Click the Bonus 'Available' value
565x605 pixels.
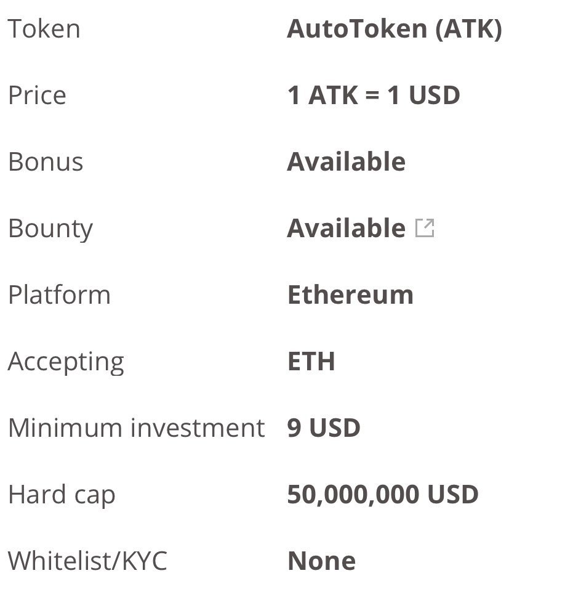point(346,161)
